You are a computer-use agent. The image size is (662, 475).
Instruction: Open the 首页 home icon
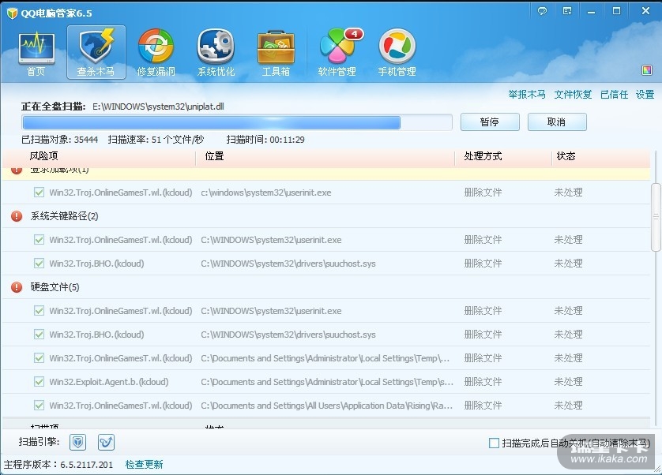pyautogui.click(x=36, y=53)
